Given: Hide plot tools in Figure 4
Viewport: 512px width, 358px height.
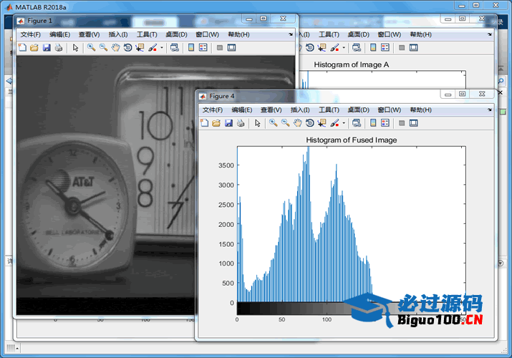Looking at the screenshot, I should pos(402,123).
